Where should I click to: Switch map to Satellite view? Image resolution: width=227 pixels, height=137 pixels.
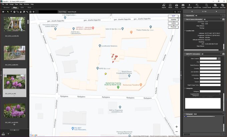pyautogui.click(x=173, y=20)
